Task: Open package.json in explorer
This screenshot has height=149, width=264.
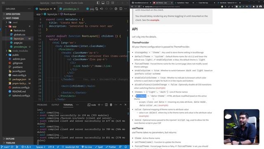Action: click(19, 79)
